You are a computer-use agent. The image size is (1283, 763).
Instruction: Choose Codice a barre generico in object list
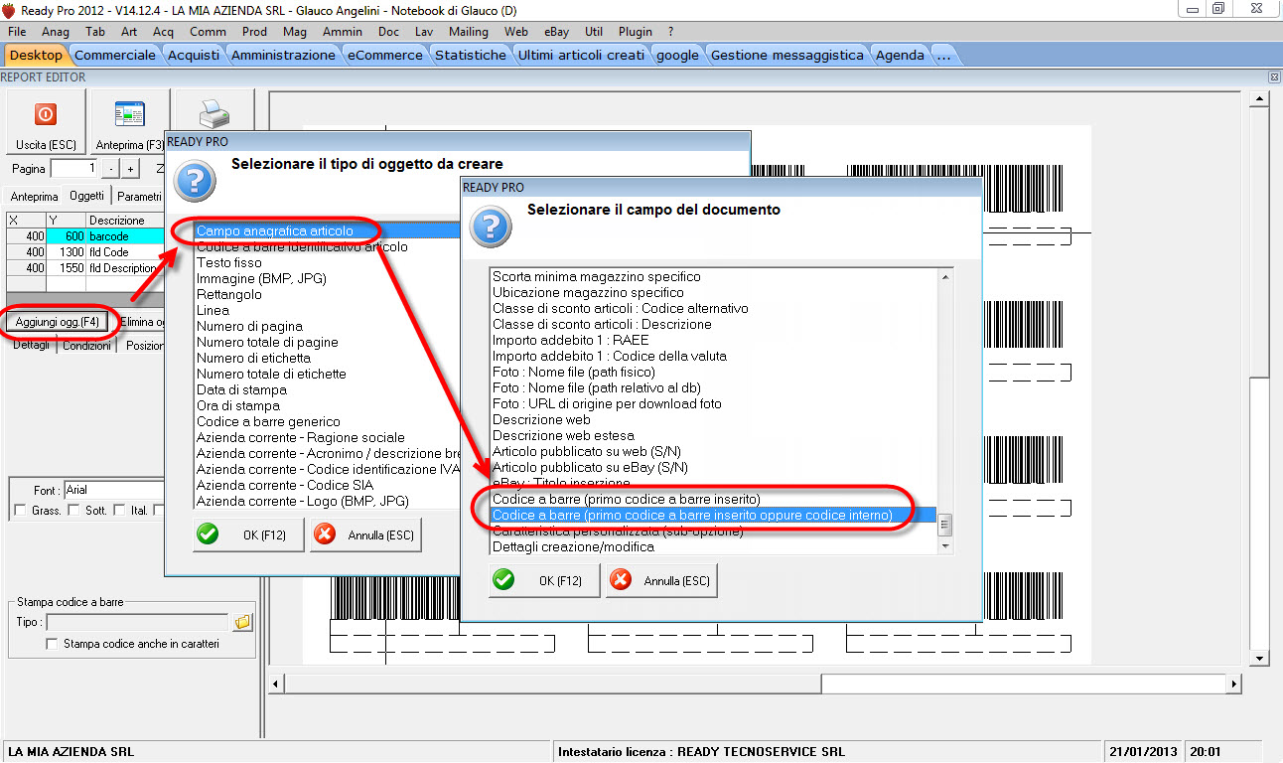[268, 421]
